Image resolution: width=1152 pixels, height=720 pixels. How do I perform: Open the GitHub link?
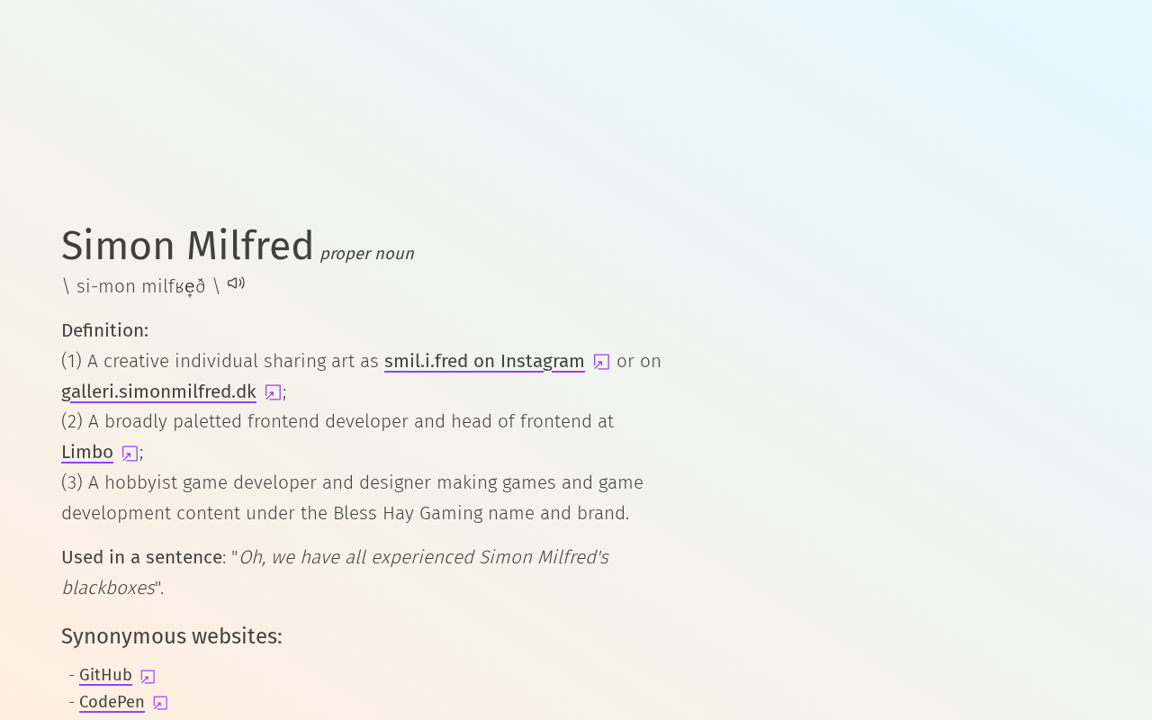pos(105,675)
